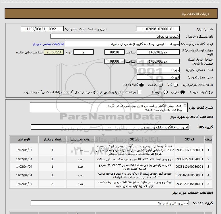Select the کالا category radio button

176,85
